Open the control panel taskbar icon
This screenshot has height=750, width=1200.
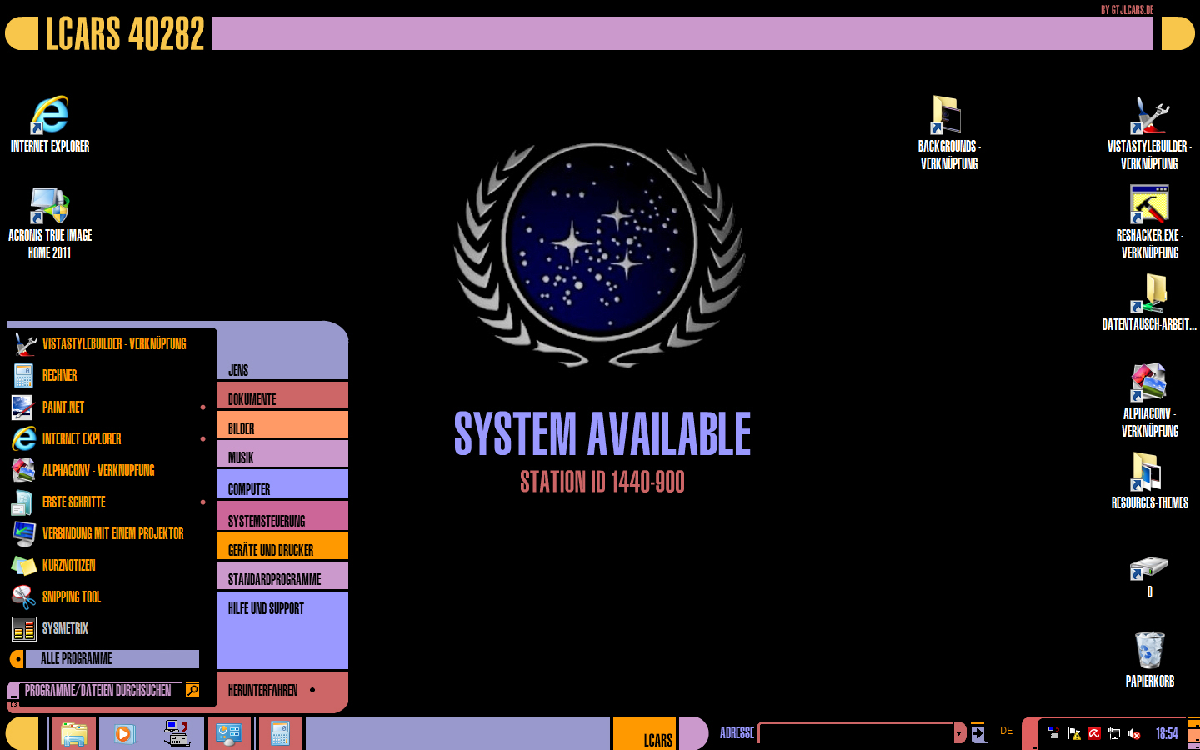tap(228, 734)
